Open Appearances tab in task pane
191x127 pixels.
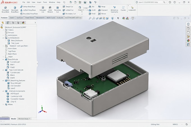pos(188,41)
